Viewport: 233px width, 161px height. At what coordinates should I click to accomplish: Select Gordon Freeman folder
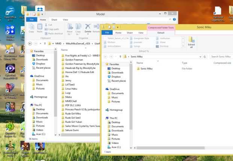(x=73, y=60)
